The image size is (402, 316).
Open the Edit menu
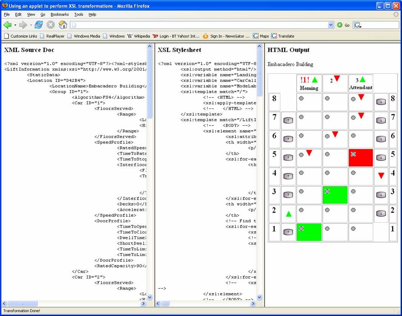(18, 14)
